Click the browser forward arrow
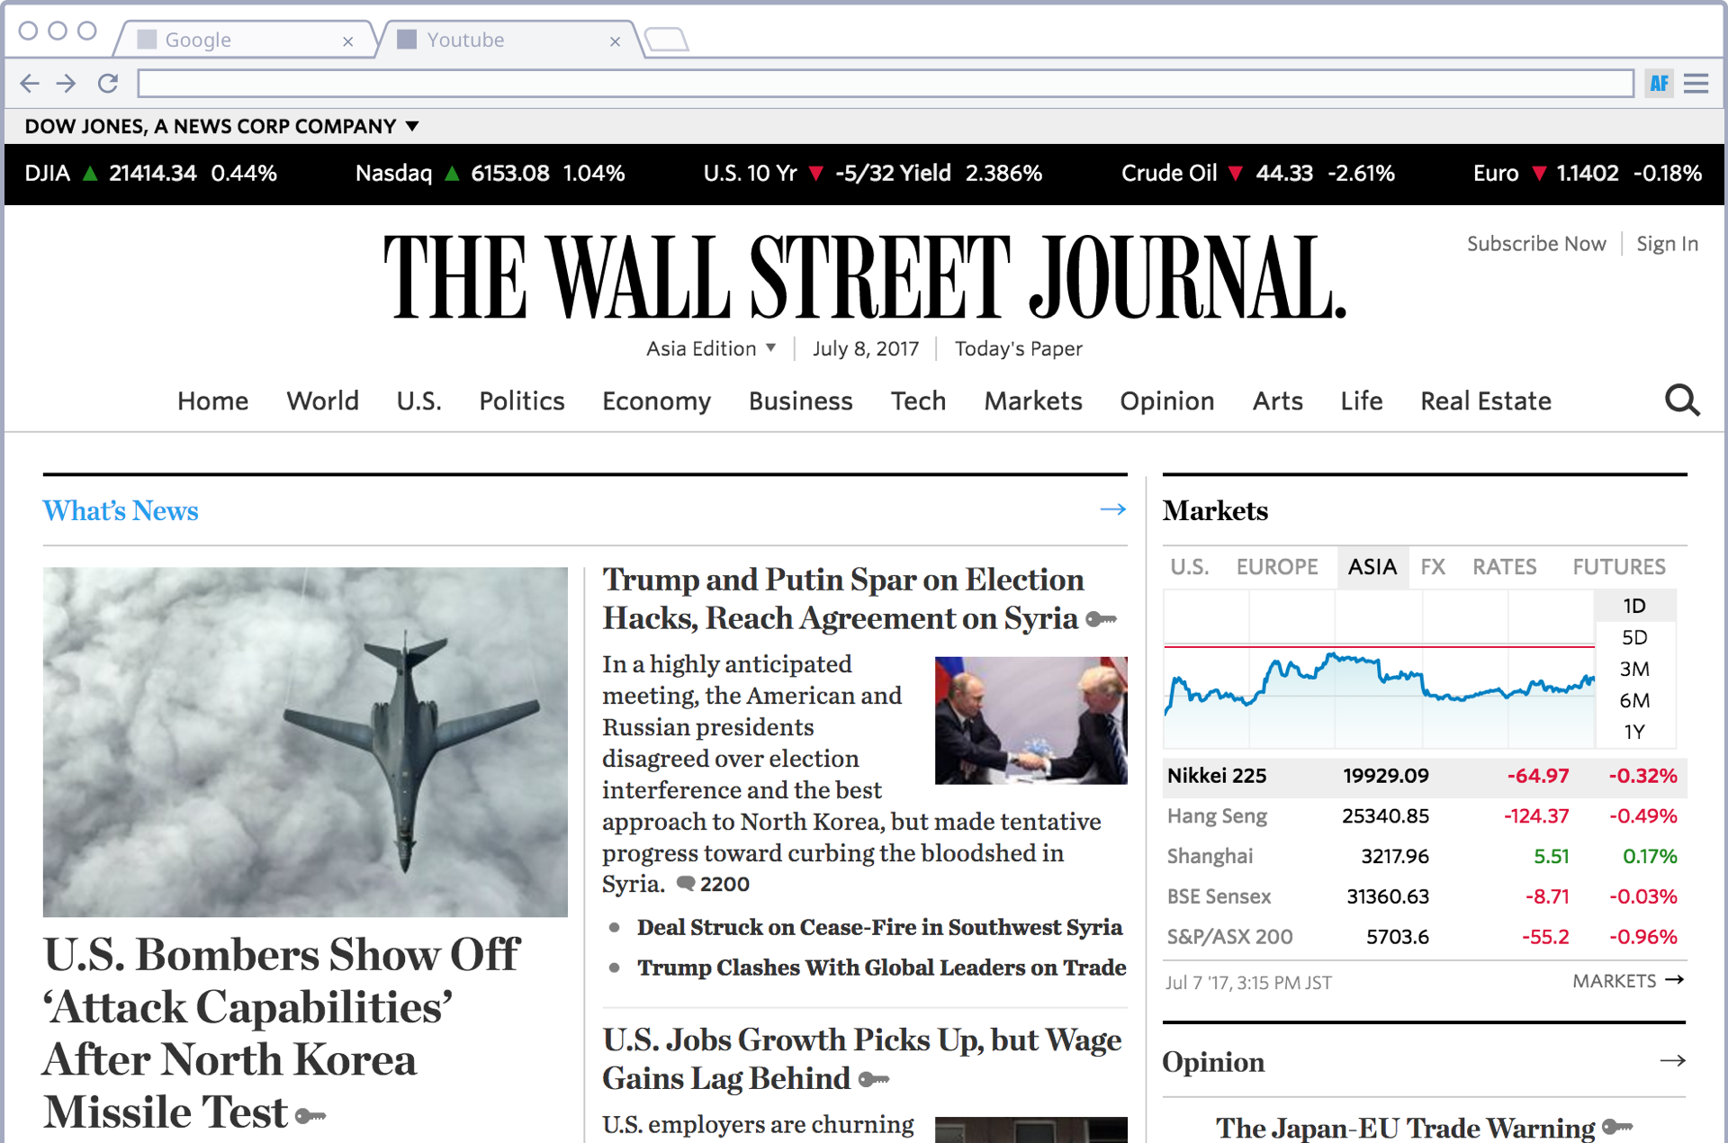The image size is (1728, 1143). click(67, 84)
